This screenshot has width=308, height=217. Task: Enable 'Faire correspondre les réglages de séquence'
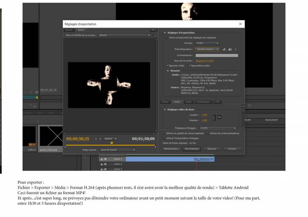[x=167, y=38]
